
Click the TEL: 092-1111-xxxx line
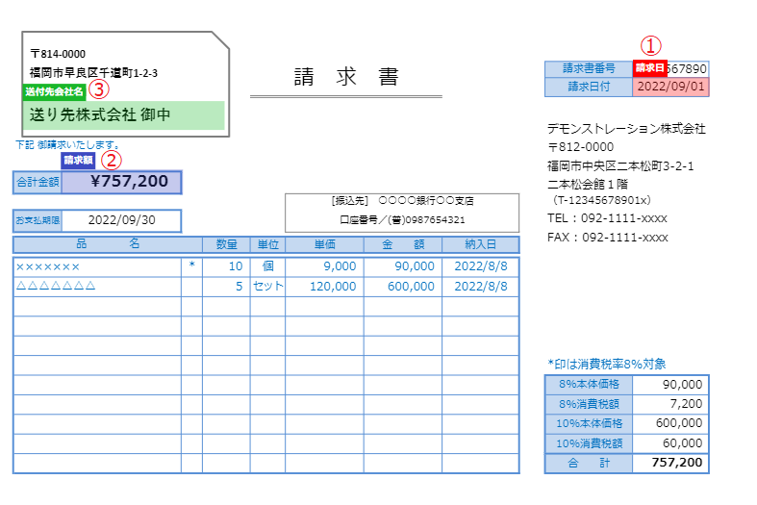(x=607, y=218)
